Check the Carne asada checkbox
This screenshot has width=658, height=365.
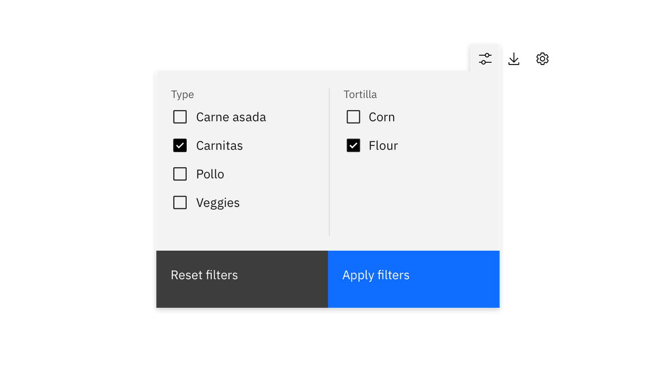[180, 117]
